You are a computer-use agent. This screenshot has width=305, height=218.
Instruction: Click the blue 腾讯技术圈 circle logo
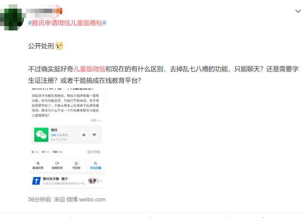[x=36, y=181]
